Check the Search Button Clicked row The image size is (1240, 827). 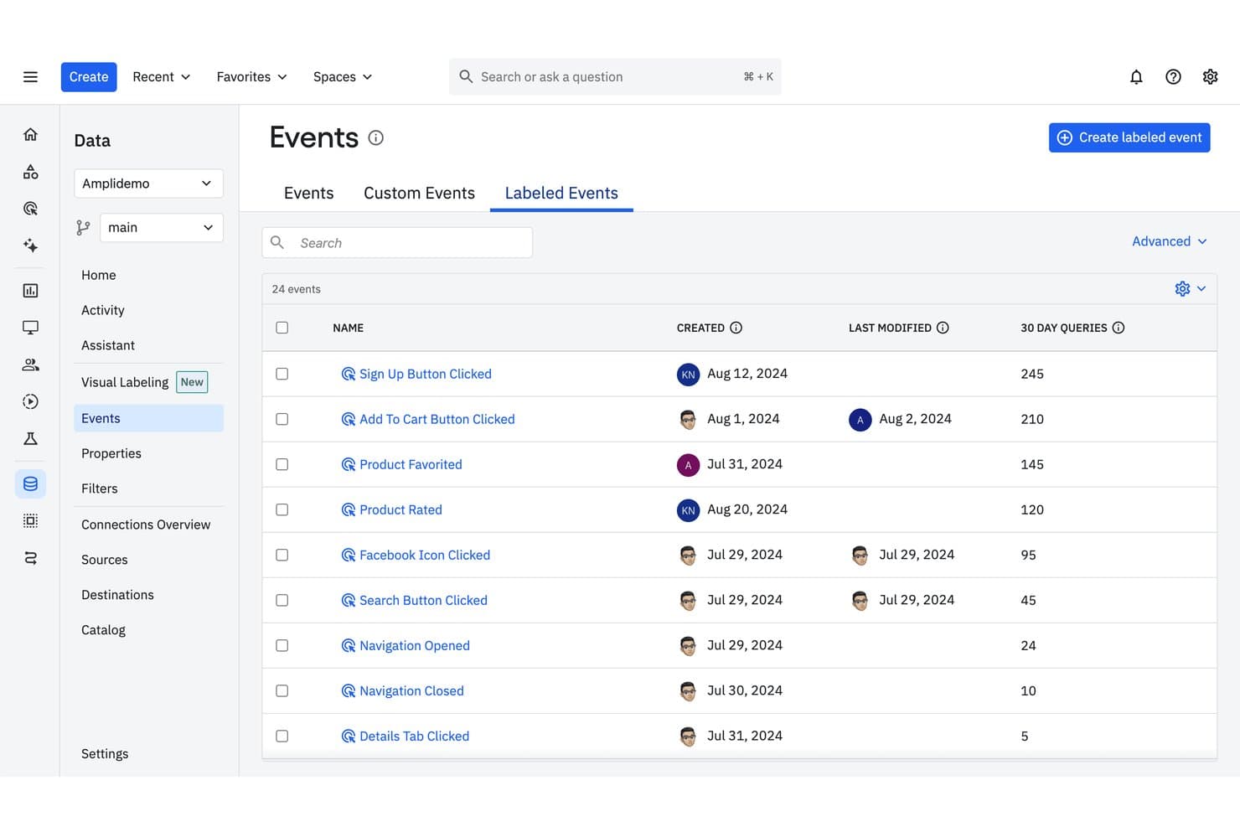coord(282,600)
